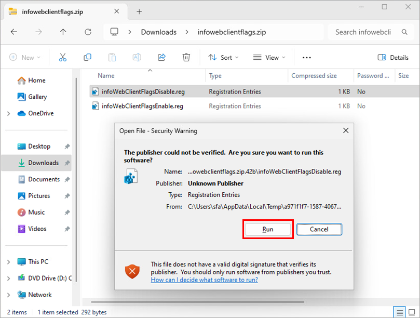This screenshot has height=318, width=420.
Task: Navigate back with the left arrow
Action: click(x=14, y=32)
